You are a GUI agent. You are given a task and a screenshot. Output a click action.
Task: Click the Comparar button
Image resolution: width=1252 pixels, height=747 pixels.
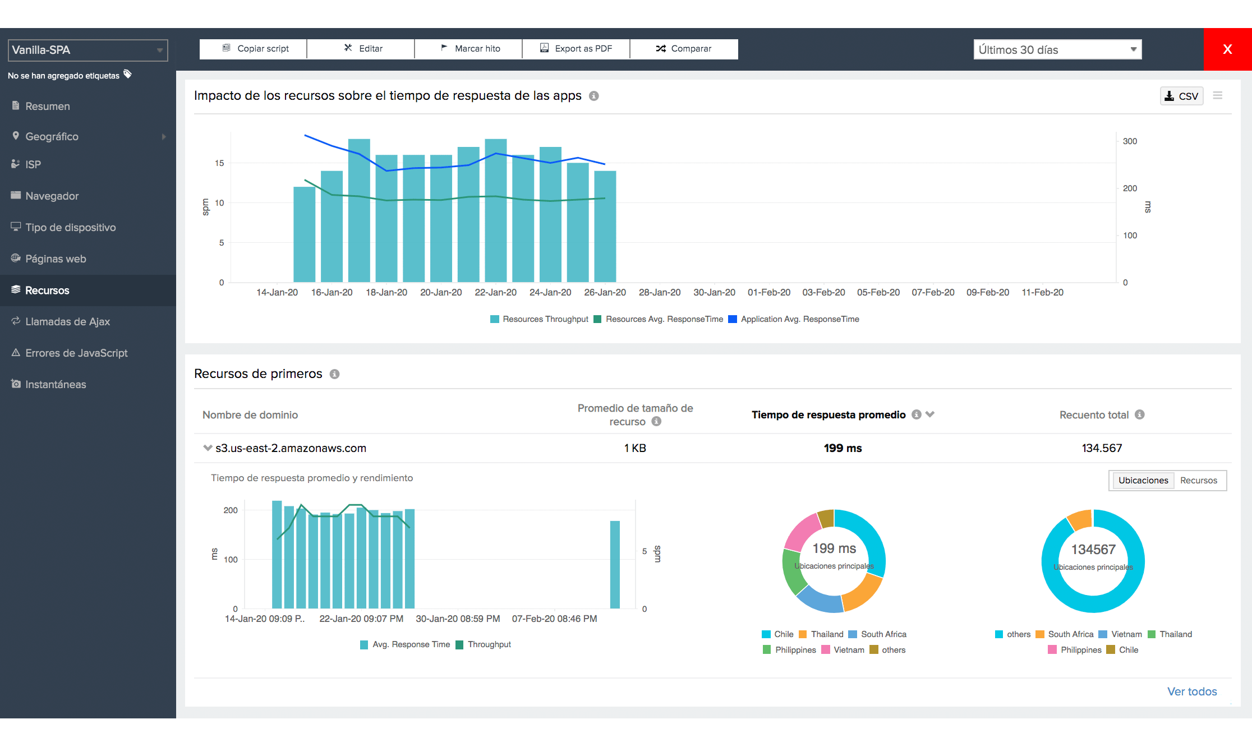coord(684,49)
